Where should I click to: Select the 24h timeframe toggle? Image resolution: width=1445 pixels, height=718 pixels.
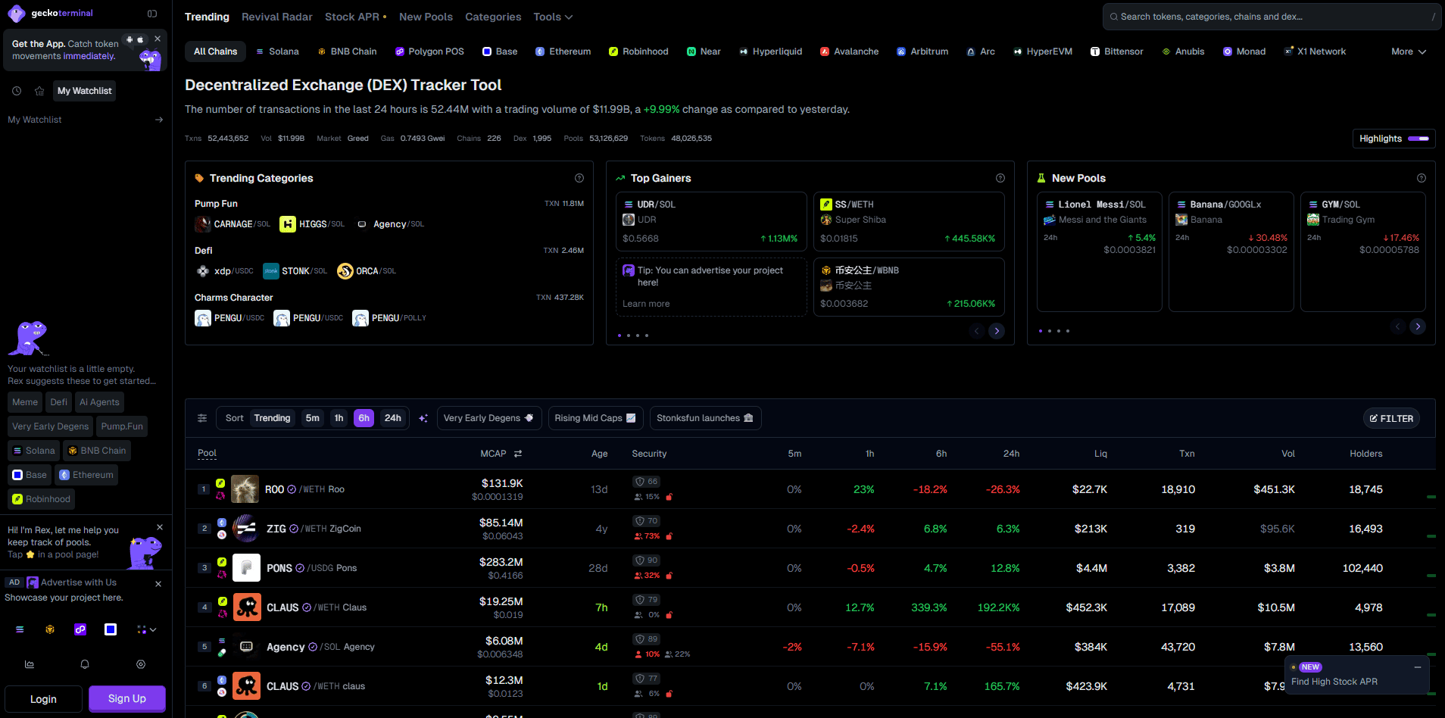click(x=393, y=418)
